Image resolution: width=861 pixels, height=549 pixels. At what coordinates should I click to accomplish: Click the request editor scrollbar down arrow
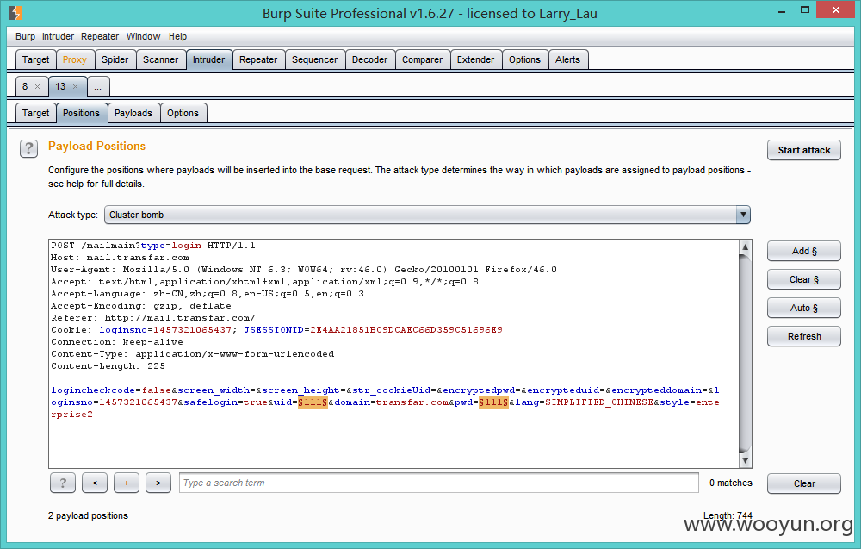coord(745,460)
